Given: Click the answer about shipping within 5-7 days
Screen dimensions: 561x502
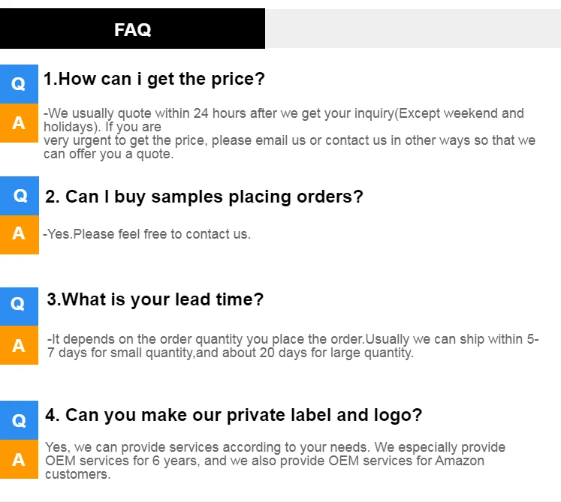Looking at the screenshot, I should point(293,339).
